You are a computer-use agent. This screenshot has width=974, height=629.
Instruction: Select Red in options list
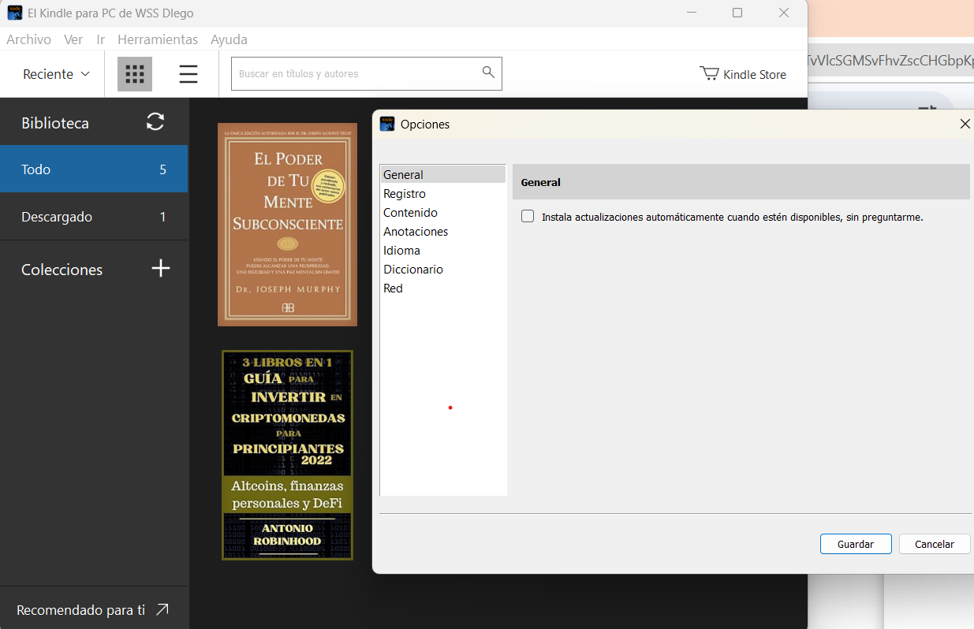443,288
